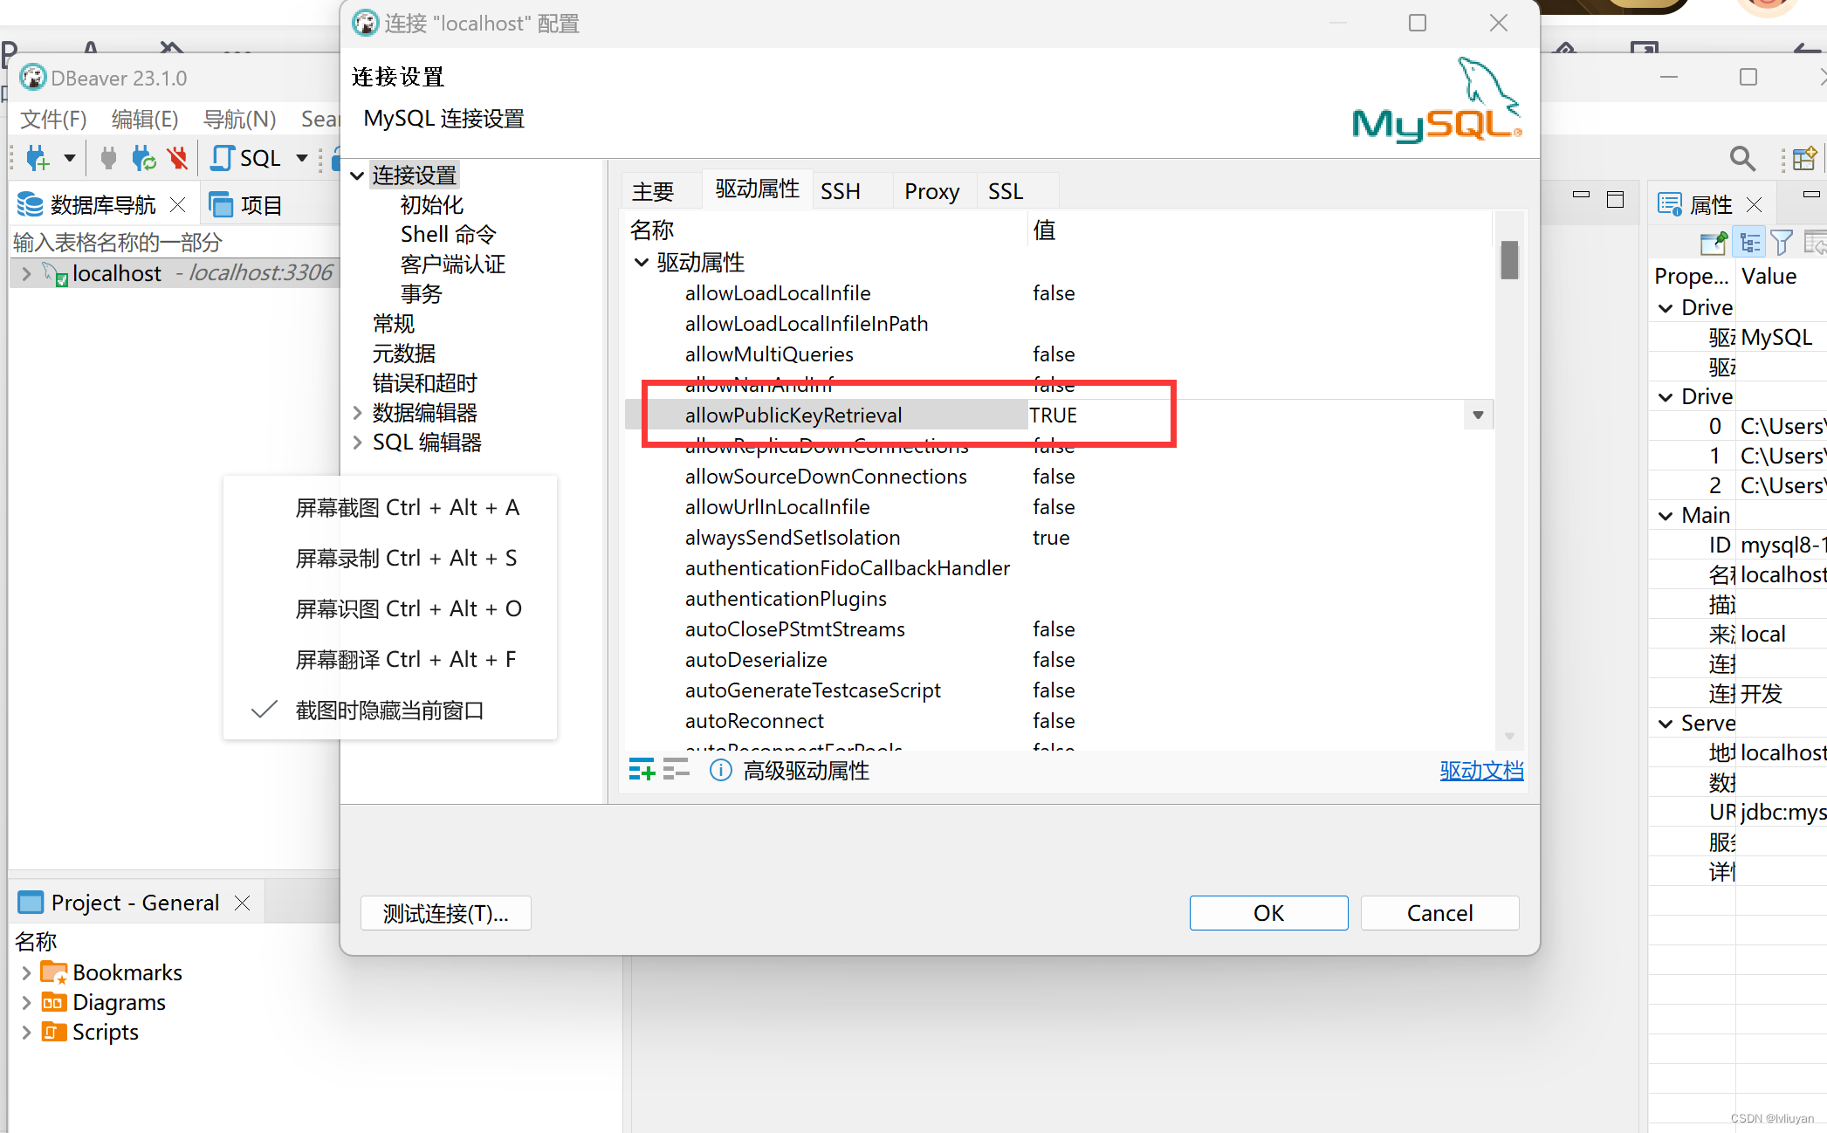This screenshot has height=1133, width=1827.
Task: Toggle allowMultiQueries property value
Action: 1054,354
